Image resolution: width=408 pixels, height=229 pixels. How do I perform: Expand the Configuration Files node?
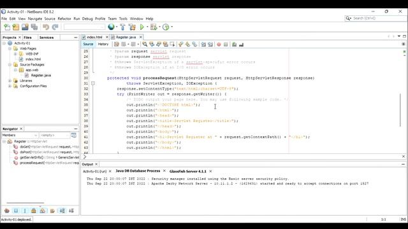(x=10, y=86)
